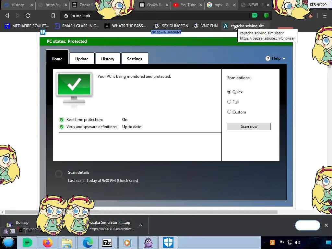Click the volume speaker tray icon
The image size is (332, 249).
[298, 243]
